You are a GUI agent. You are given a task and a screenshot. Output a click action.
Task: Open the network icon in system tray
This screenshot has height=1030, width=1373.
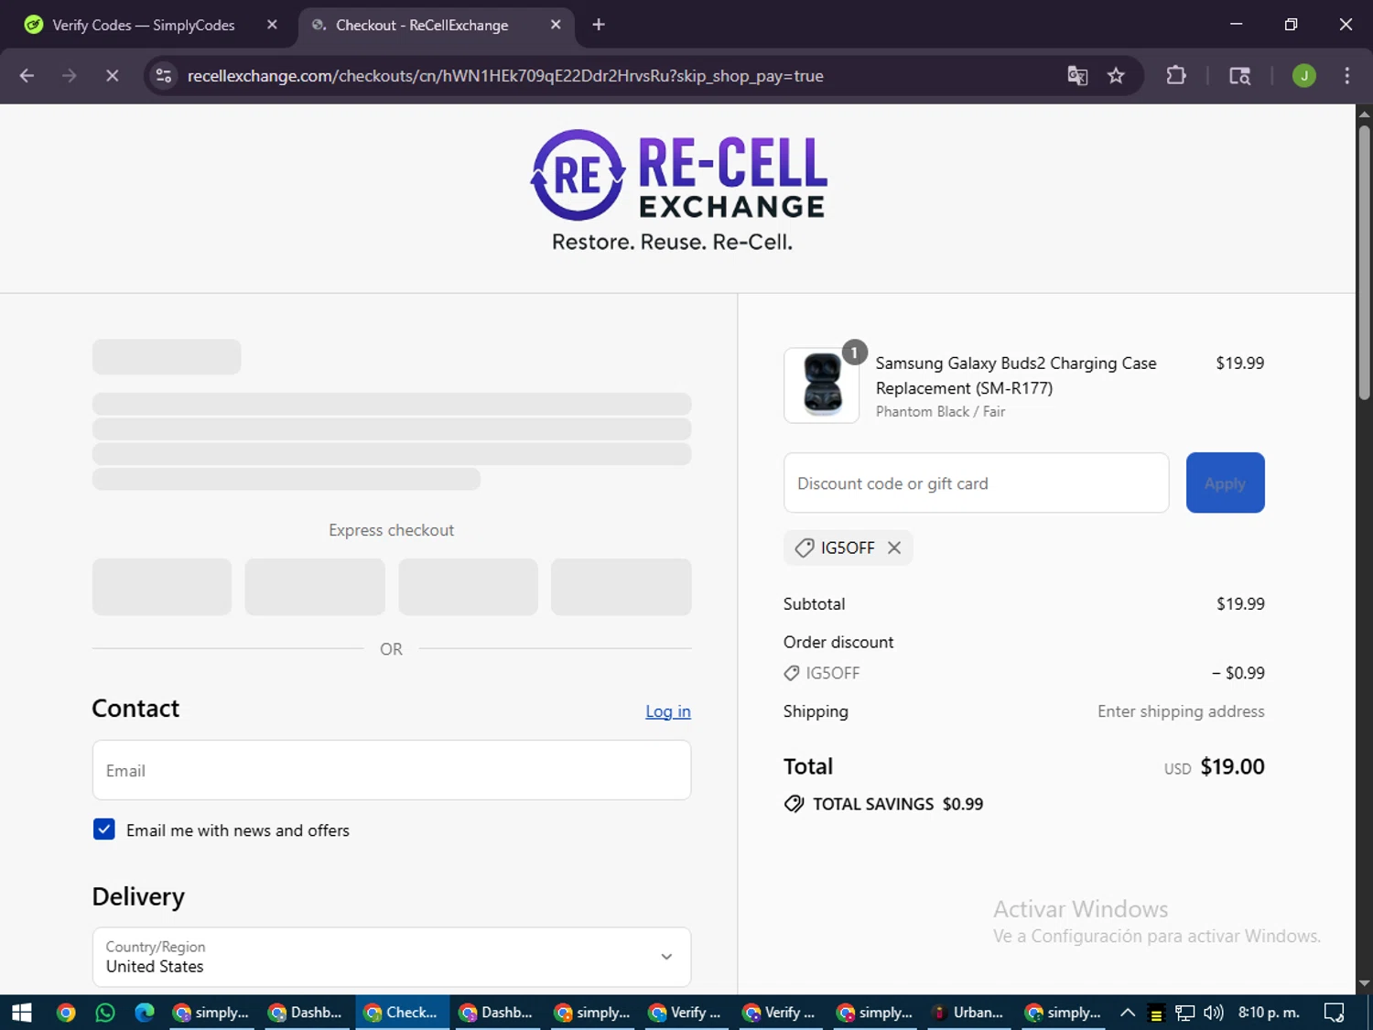pos(1185,1012)
